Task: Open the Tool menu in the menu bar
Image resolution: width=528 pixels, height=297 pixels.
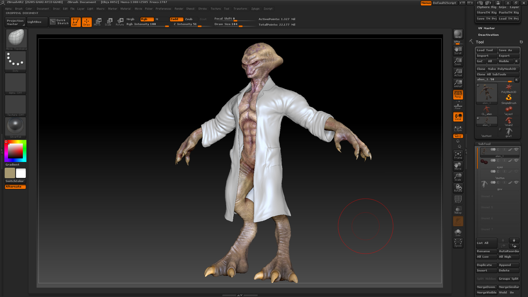Action: point(227,9)
